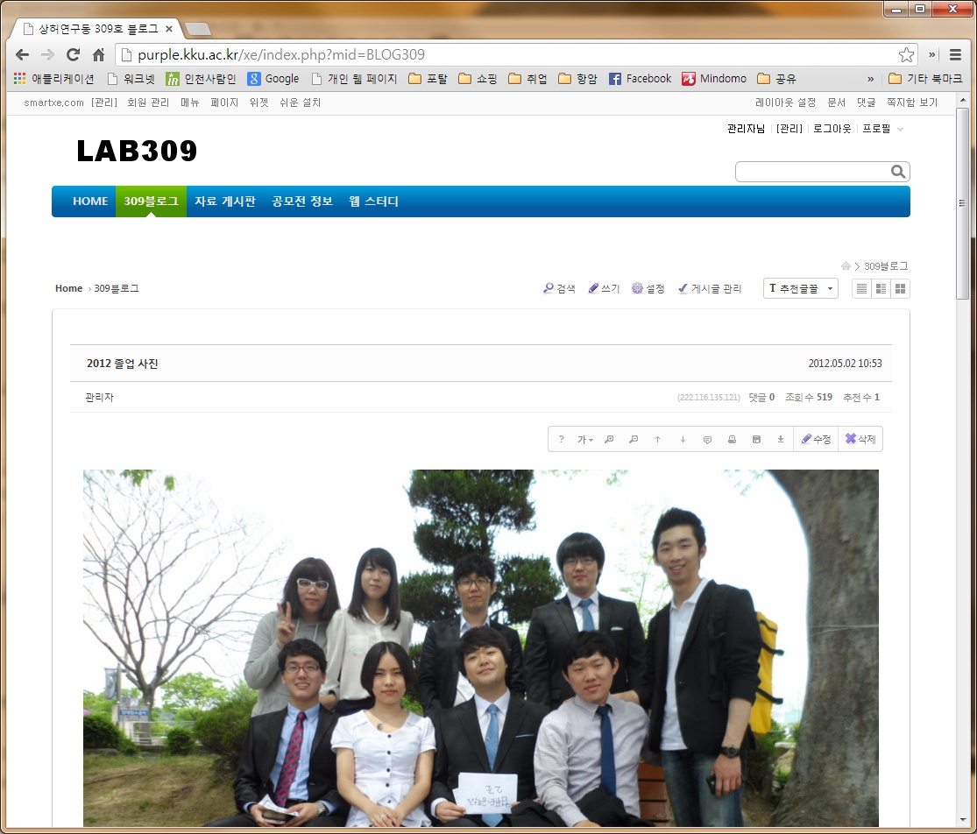Click the zoom-out magnifier in the post toolbar
The width and height of the screenshot is (977, 834).
(x=634, y=440)
